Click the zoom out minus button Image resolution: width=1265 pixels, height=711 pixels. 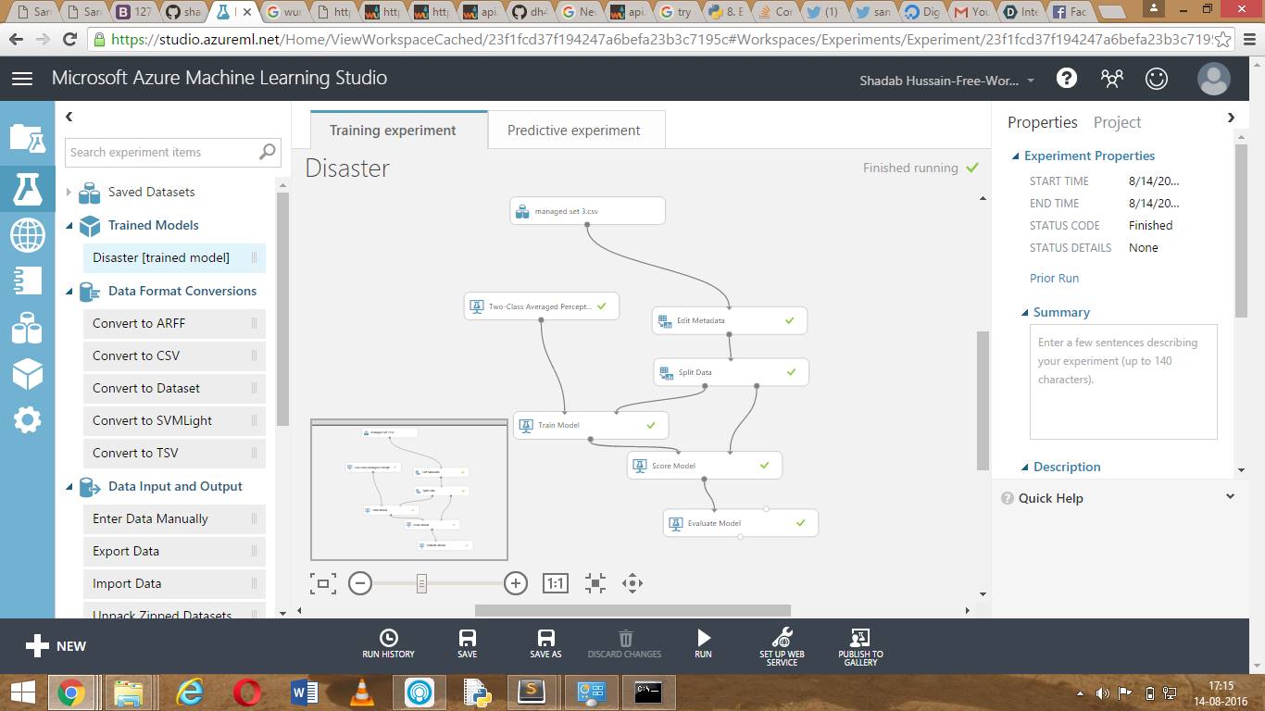tap(360, 582)
